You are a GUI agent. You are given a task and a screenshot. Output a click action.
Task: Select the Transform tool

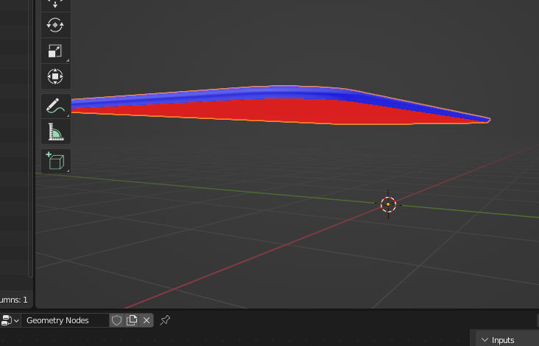pos(56,76)
